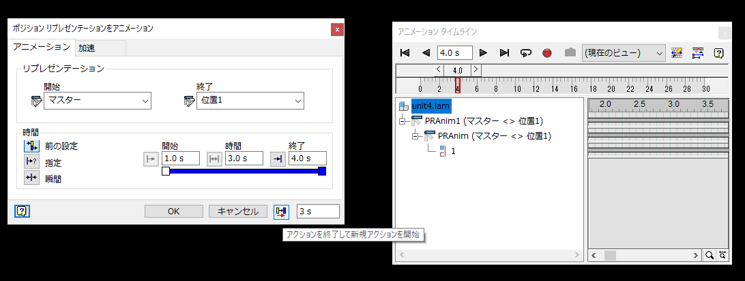745x281 pixels.
Task: Select tree item 1 under PRAnim
Action: pyautogui.click(x=453, y=151)
